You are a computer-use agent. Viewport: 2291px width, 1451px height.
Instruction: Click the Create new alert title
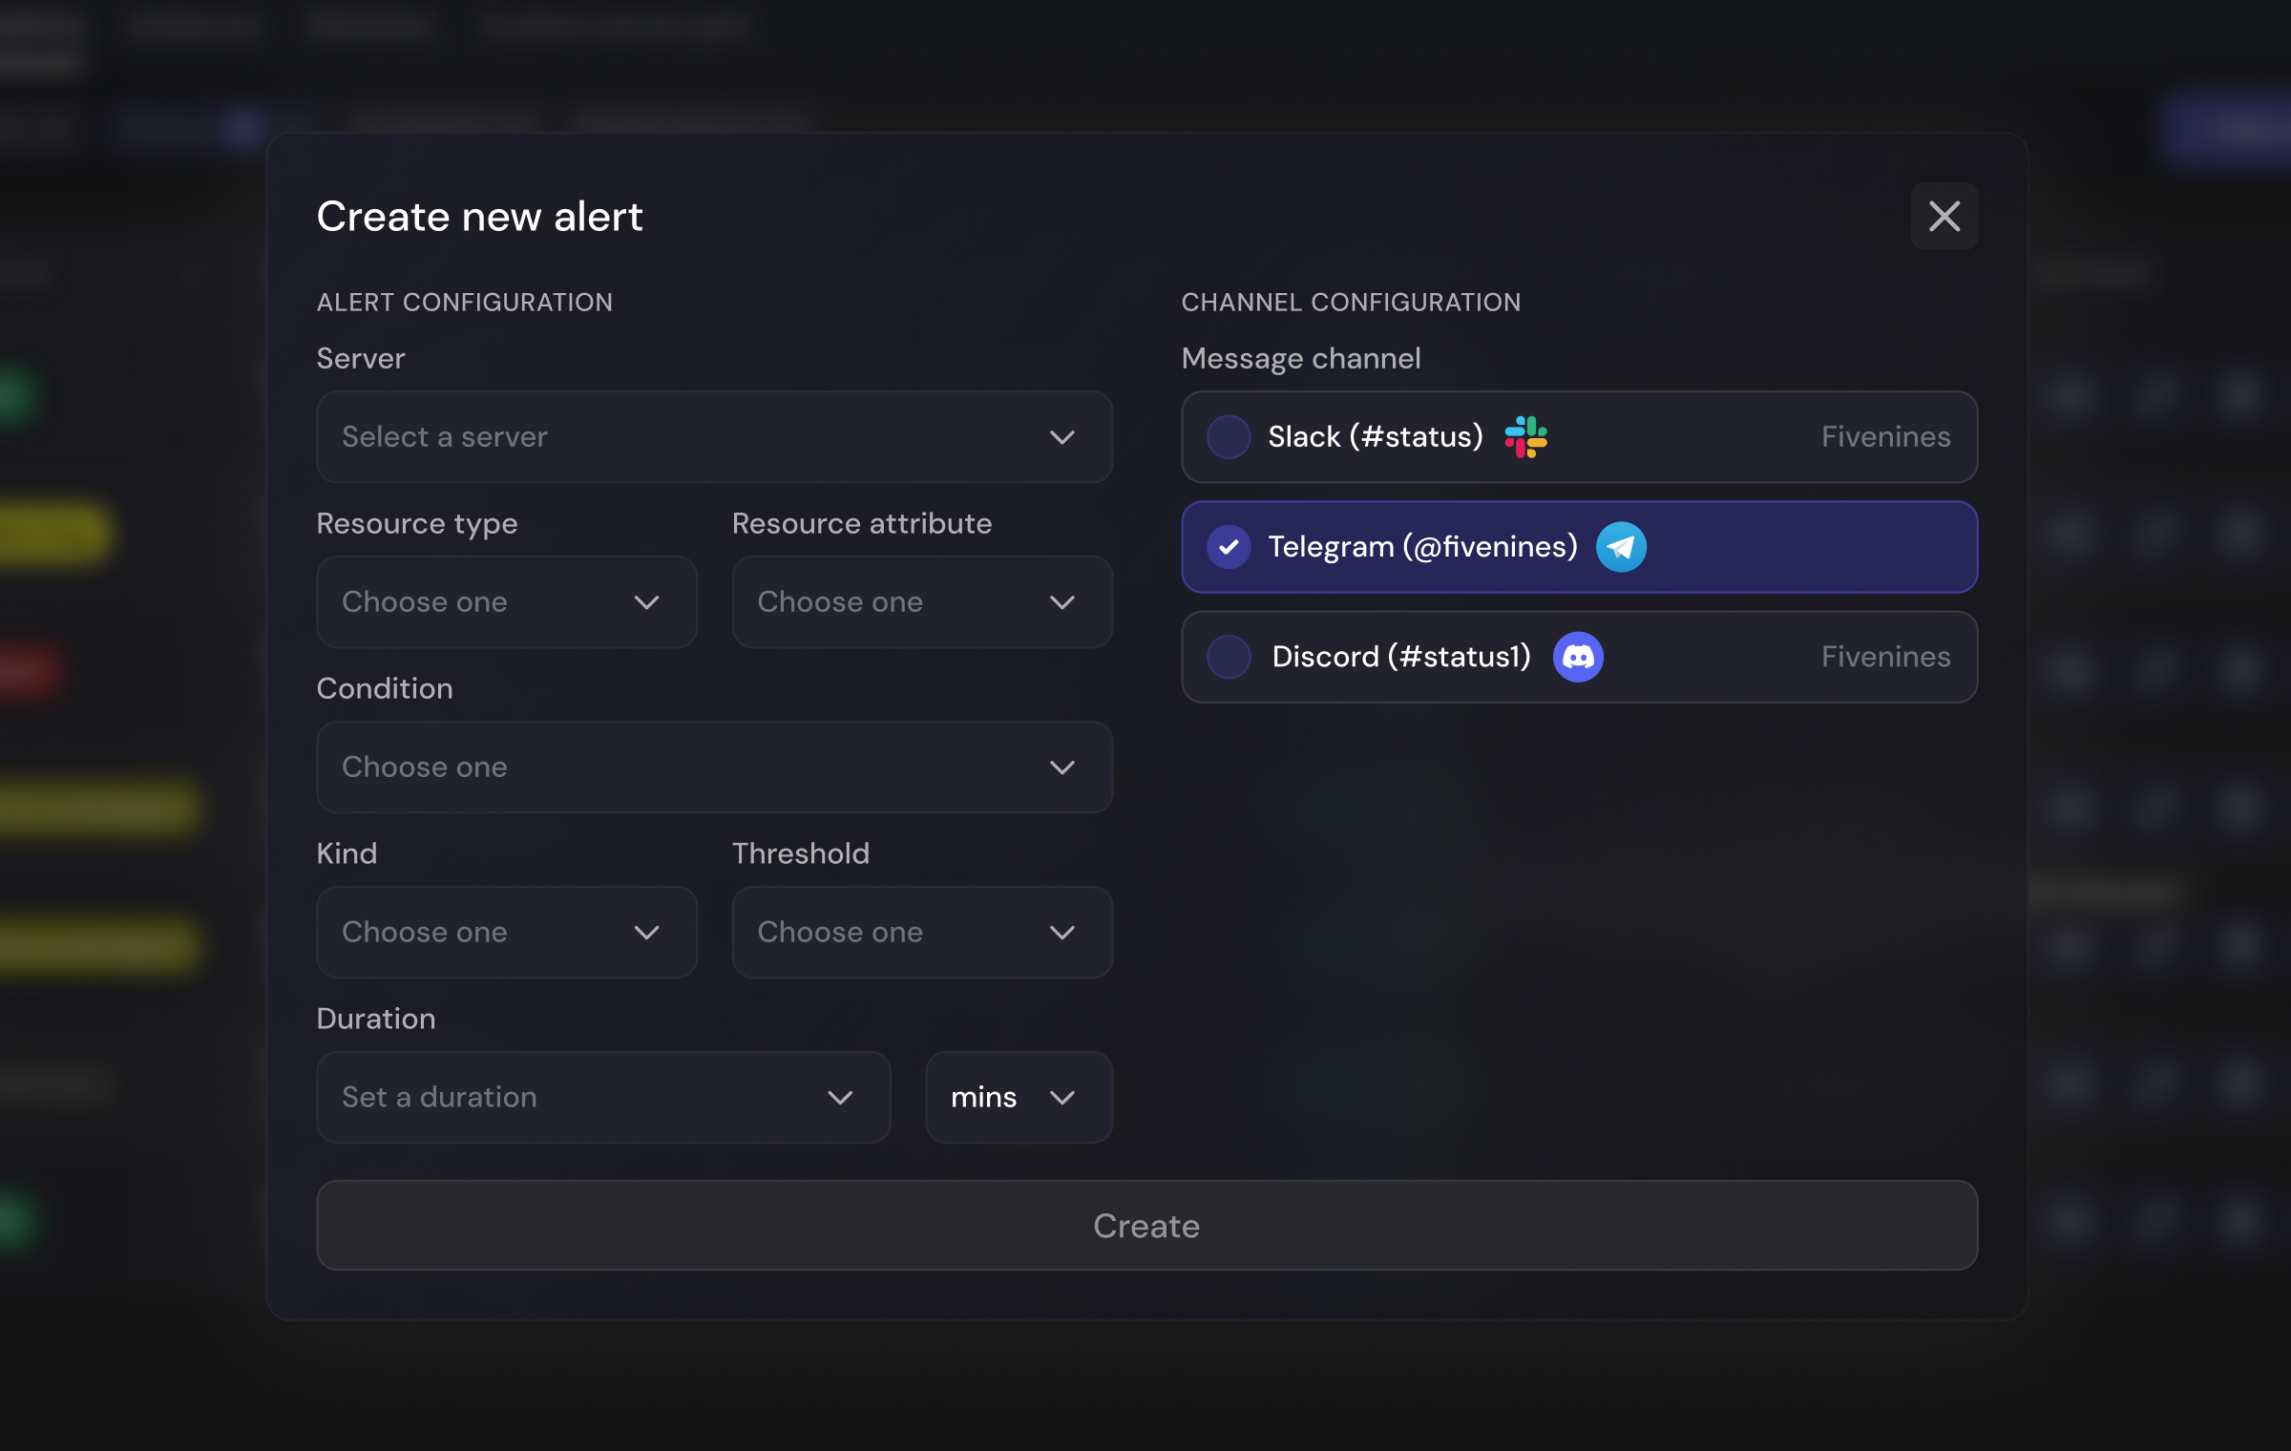(479, 217)
